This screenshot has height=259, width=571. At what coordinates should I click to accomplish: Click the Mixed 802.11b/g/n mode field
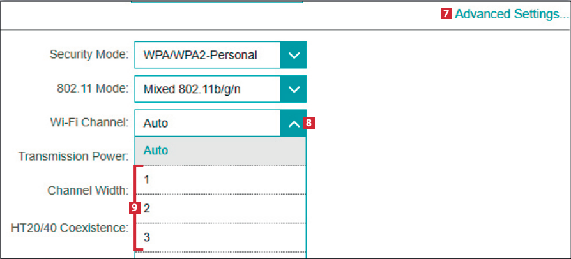click(207, 89)
